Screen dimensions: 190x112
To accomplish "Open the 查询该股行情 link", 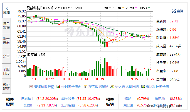I will pyautogui.click(x=44, y=87).
